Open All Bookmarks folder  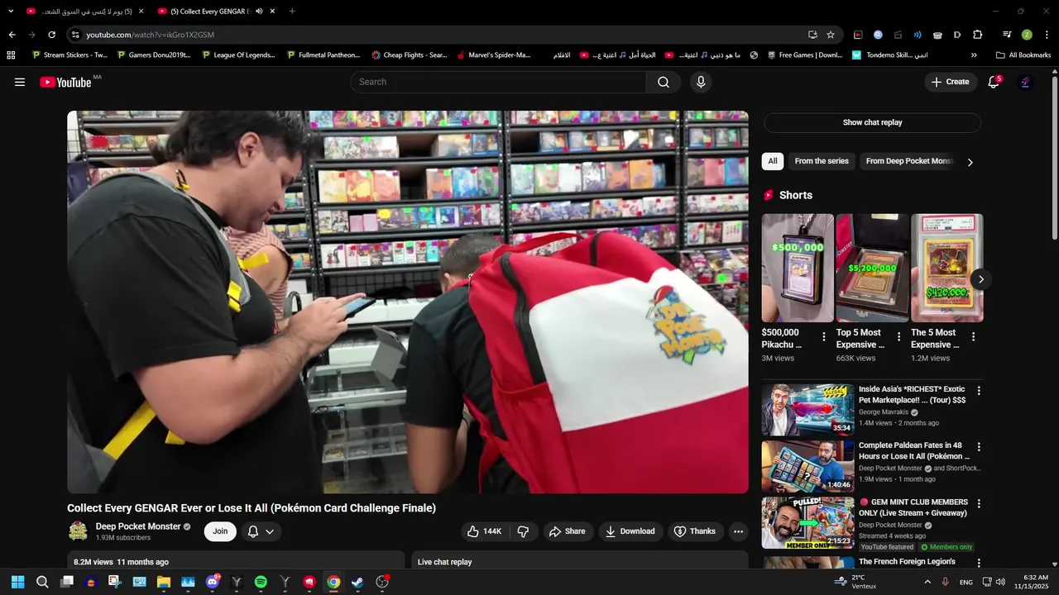click(1023, 55)
